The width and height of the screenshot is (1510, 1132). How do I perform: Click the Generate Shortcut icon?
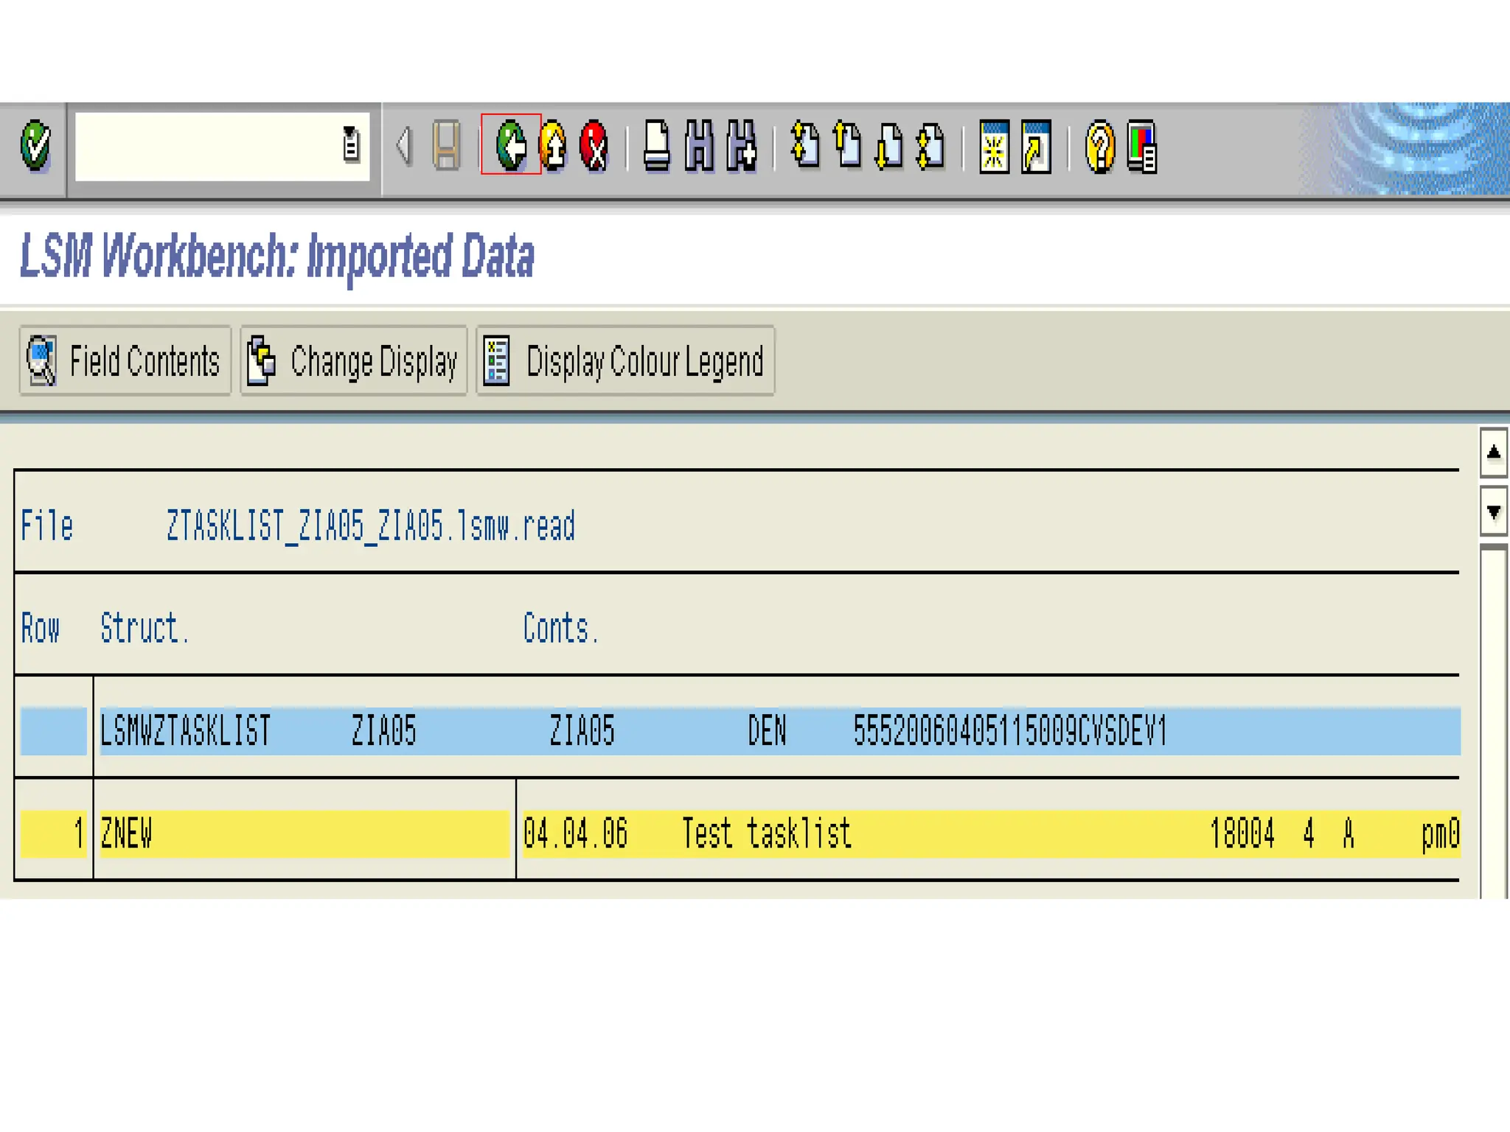(1036, 147)
